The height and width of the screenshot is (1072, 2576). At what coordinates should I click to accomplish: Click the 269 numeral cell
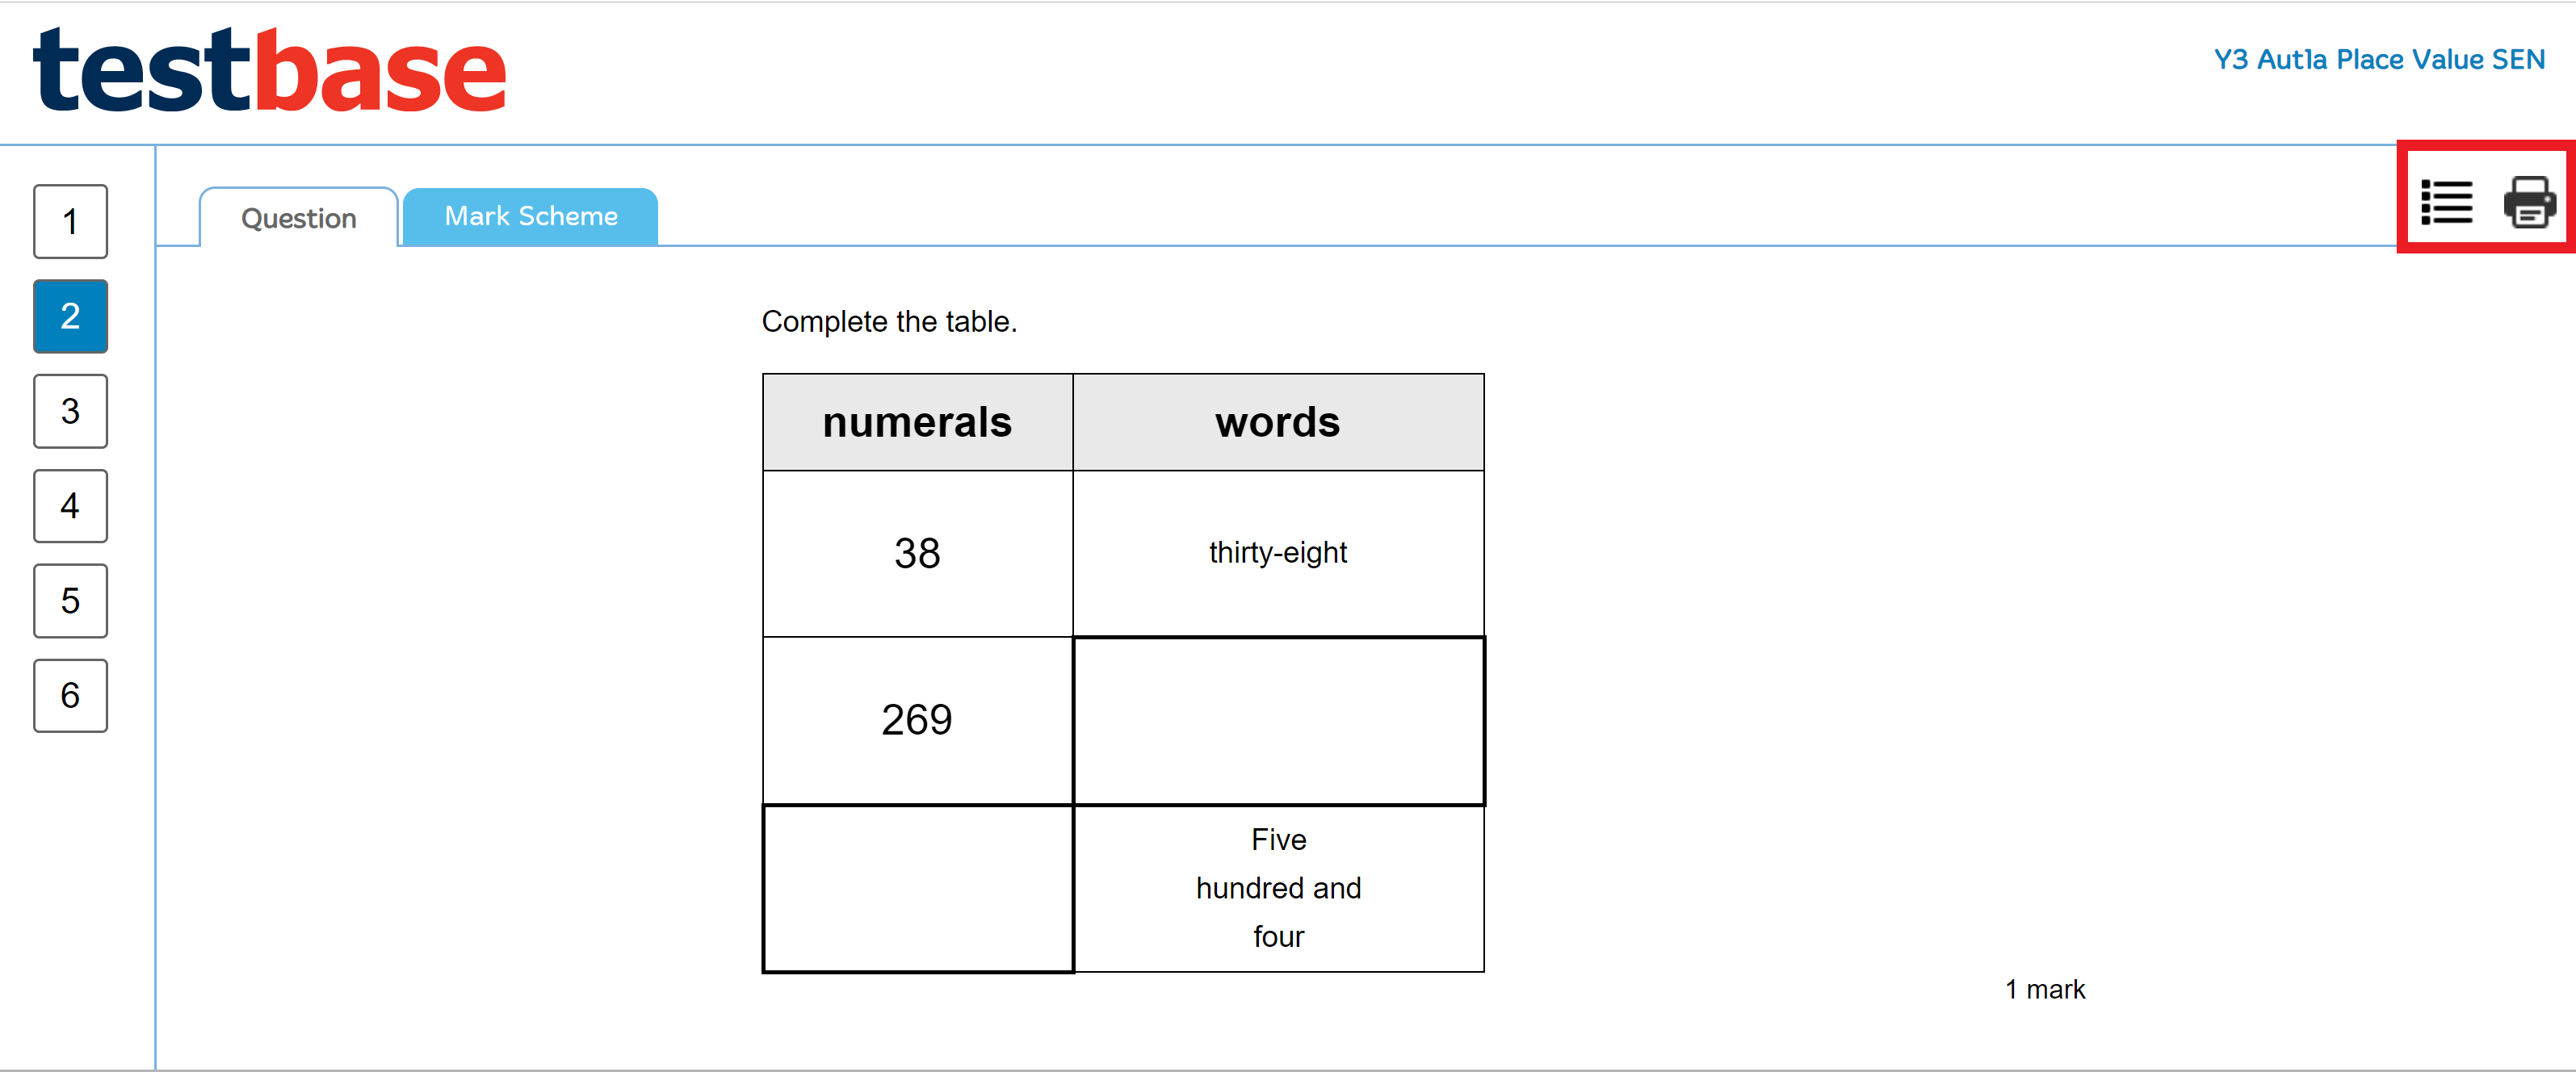pos(917,720)
